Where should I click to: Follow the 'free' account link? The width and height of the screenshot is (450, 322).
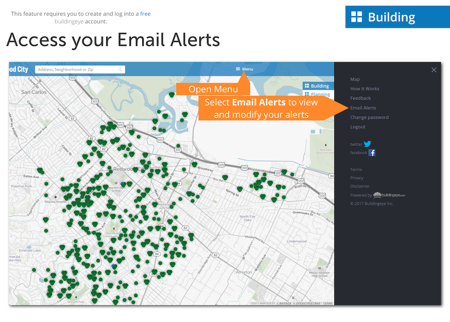point(145,14)
